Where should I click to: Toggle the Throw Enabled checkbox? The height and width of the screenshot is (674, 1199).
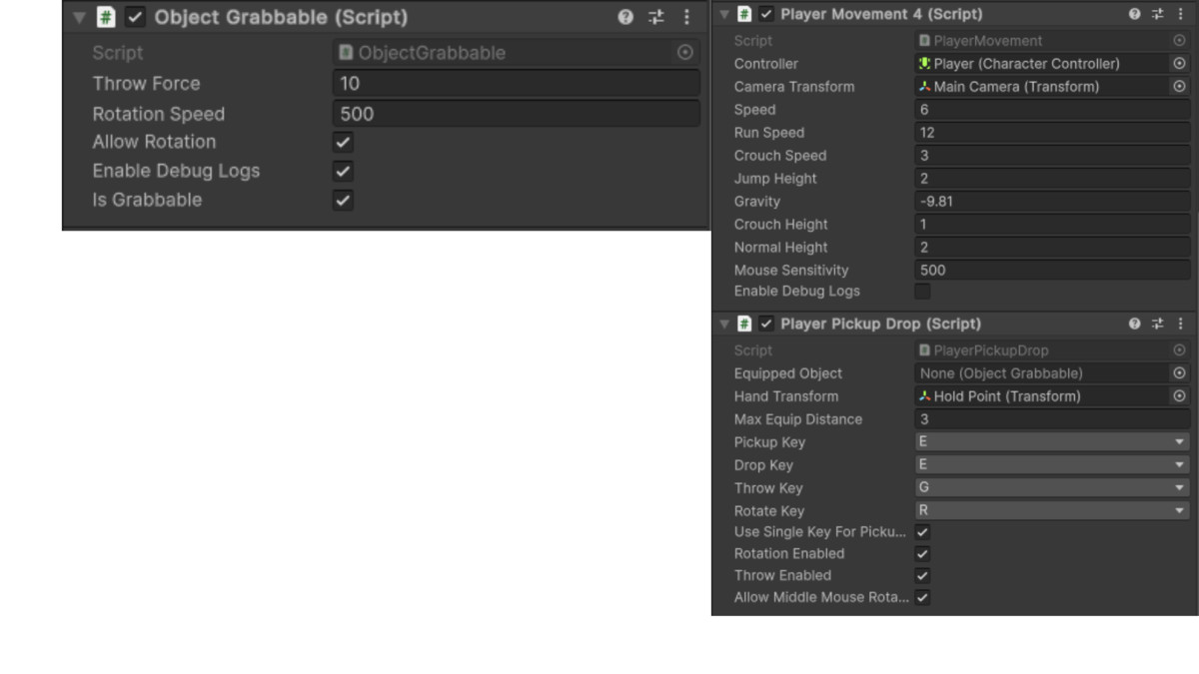(x=922, y=575)
